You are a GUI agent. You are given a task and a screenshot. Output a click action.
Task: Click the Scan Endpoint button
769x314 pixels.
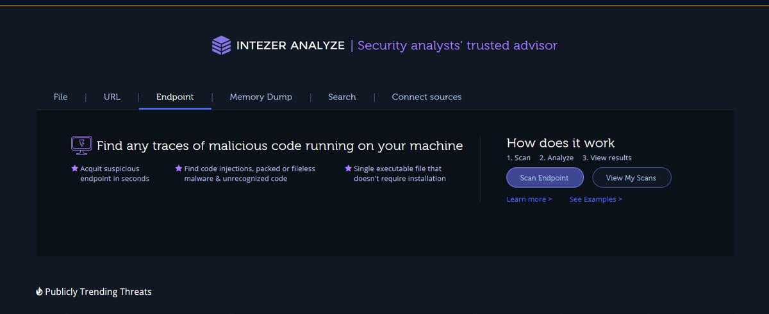point(545,178)
